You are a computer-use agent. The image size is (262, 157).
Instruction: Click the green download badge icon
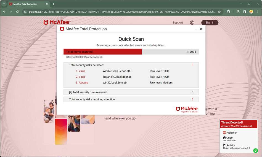pos(255,150)
